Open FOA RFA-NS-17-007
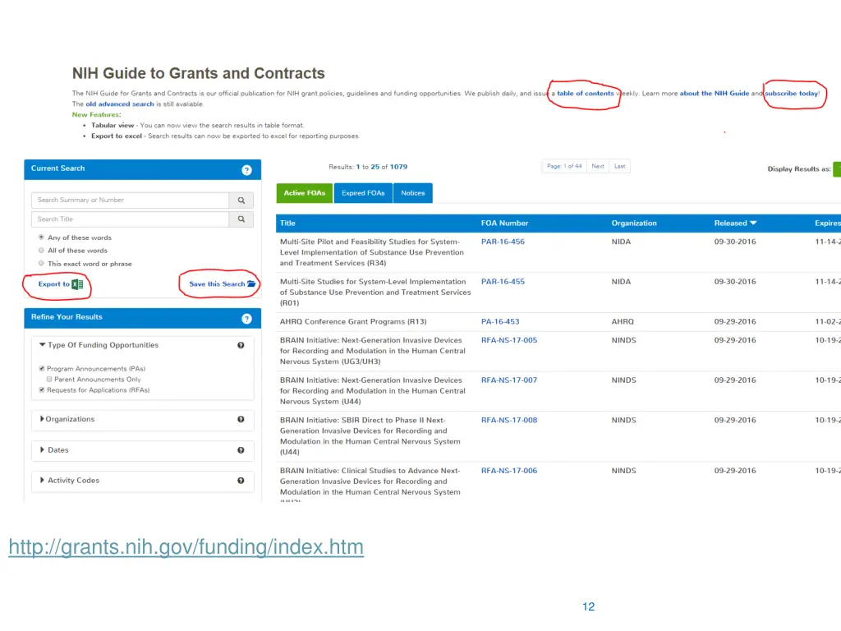The width and height of the screenshot is (841, 631). 509,380
